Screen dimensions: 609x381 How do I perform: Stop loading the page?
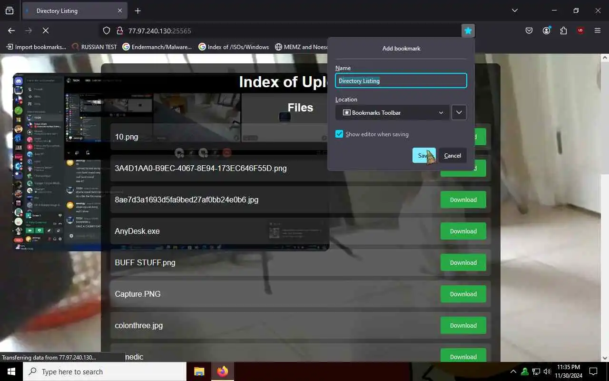click(45, 30)
